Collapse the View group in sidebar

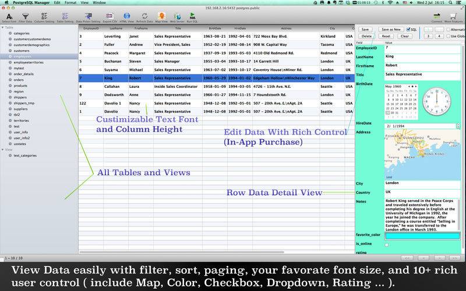(3, 150)
